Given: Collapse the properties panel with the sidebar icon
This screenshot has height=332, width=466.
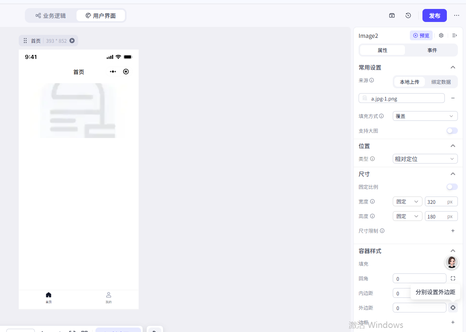Looking at the screenshot, I should 455,36.
